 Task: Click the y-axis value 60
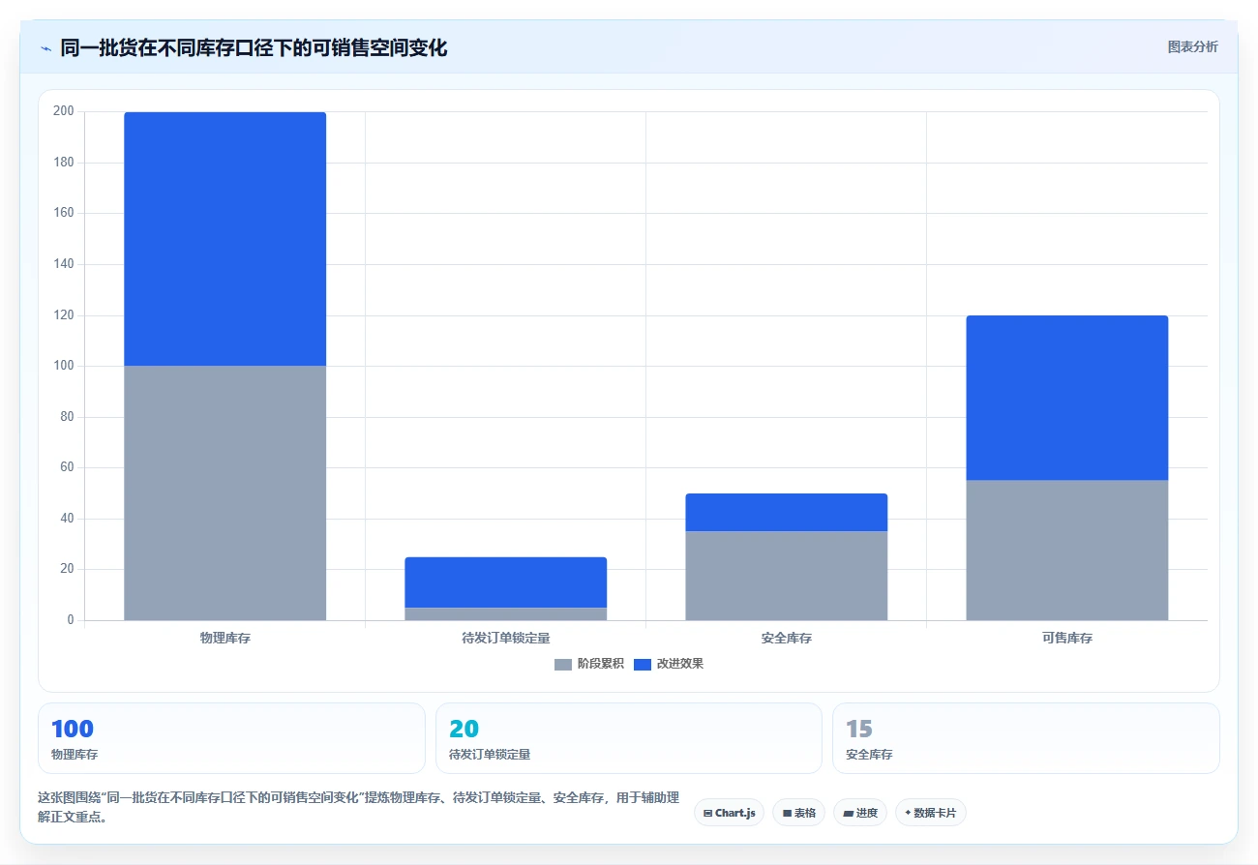point(67,467)
